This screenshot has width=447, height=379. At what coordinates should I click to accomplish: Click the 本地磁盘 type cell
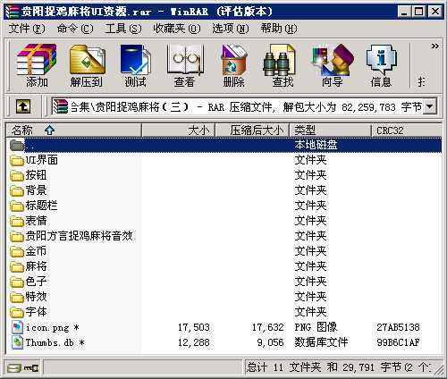click(316, 145)
